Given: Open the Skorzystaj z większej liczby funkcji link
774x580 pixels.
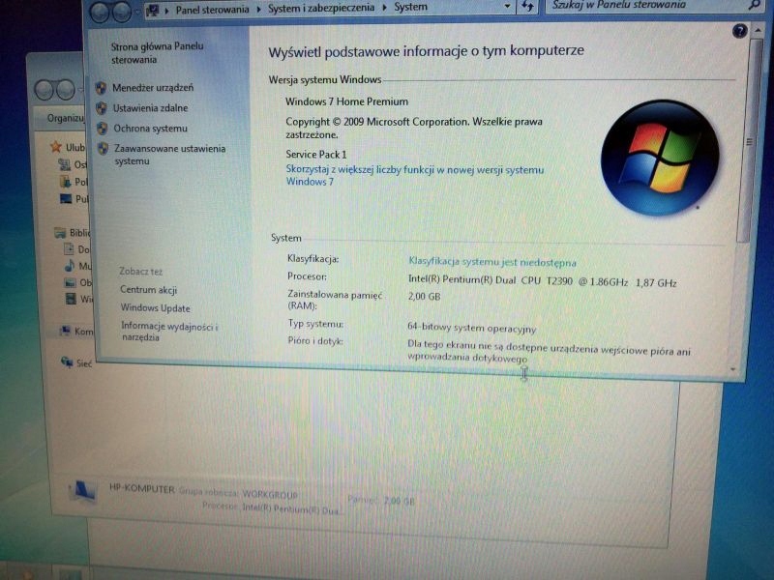Looking at the screenshot, I should (x=415, y=176).
